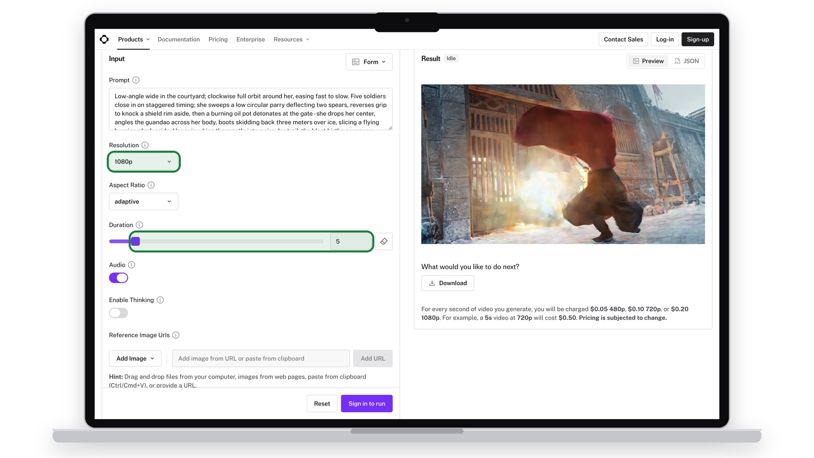Open the Pricing page
Screen dimensions: 814x458
pyautogui.click(x=218, y=39)
